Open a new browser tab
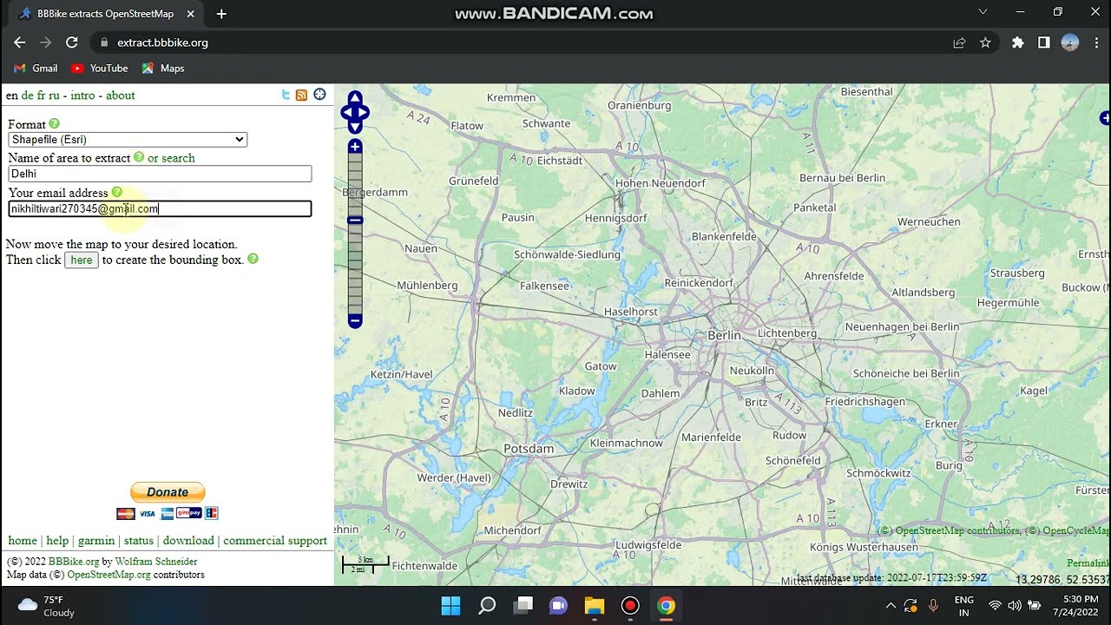The width and height of the screenshot is (1111, 625). coord(221,14)
